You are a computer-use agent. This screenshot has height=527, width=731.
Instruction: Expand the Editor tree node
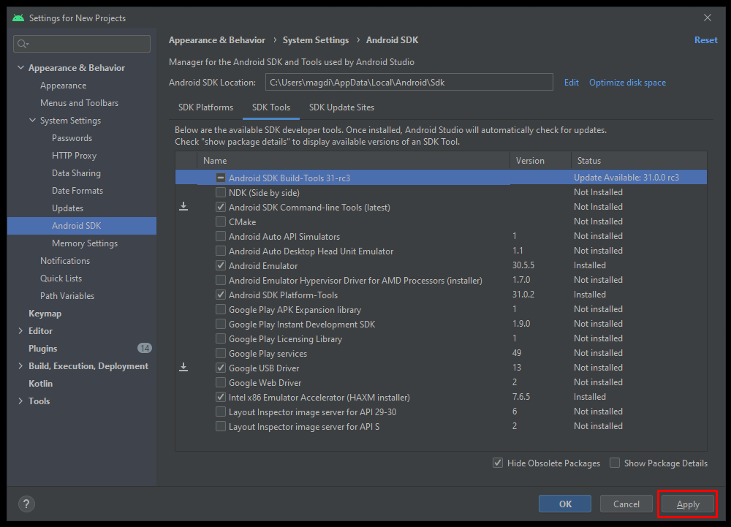20,331
